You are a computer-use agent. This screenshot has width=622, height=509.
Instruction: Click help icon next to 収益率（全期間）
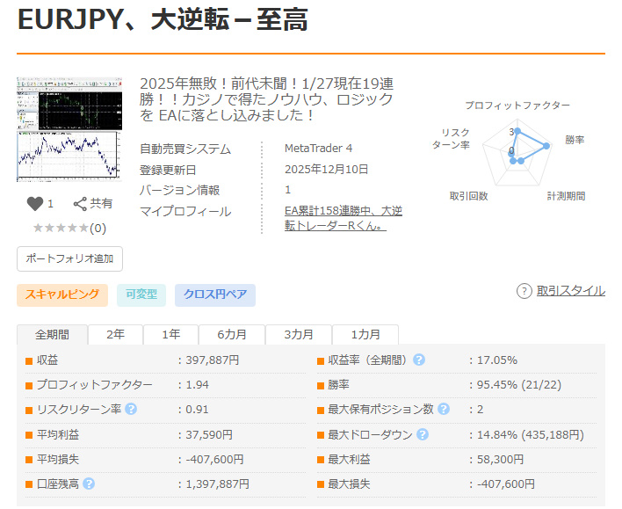click(419, 360)
